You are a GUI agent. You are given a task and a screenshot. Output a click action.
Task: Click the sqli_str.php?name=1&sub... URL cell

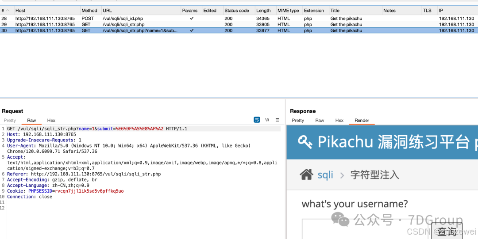click(x=140, y=30)
